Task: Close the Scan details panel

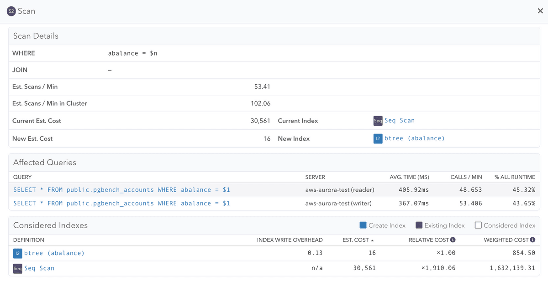Action: pos(539,10)
